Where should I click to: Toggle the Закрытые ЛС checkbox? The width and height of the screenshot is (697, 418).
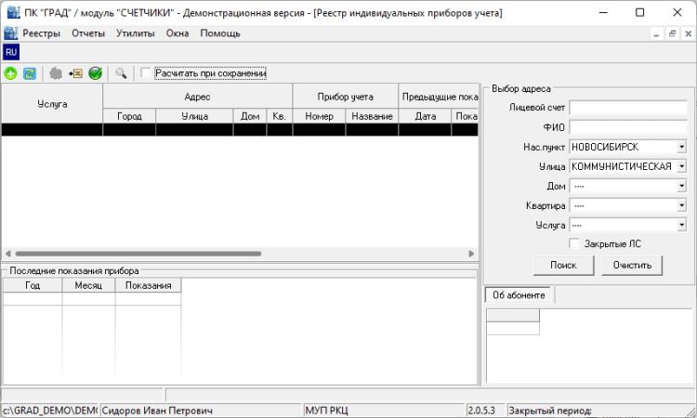574,243
